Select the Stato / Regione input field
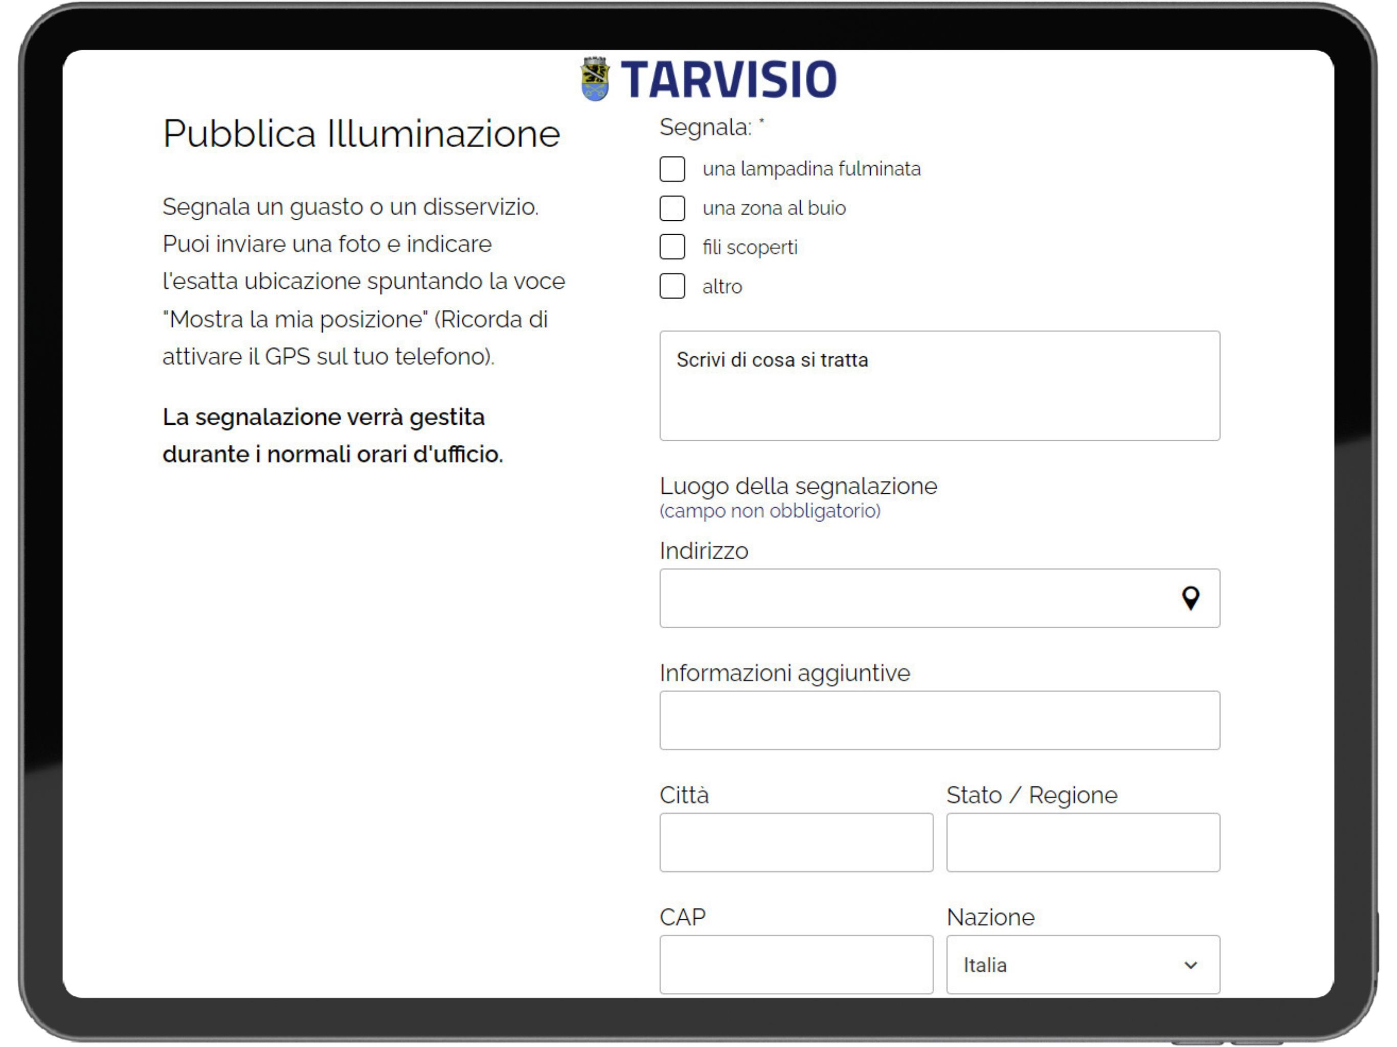1397x1047 pixels. [x=1083, y=843]
